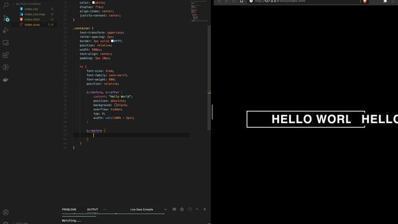Viewport: 398px width, 224px height.
Task: Open the Extensions view
Action: point(6,55)
